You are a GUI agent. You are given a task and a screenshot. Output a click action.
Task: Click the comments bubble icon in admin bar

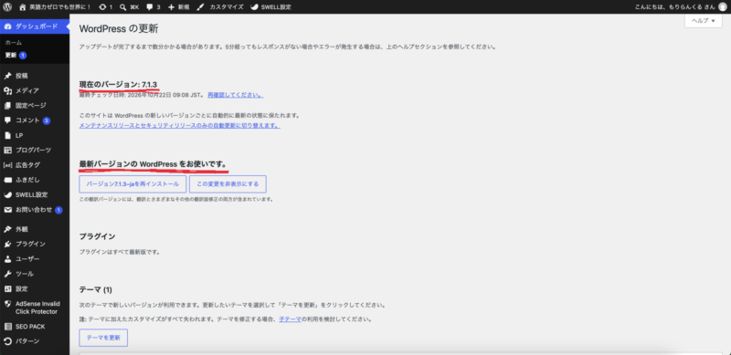150,7
